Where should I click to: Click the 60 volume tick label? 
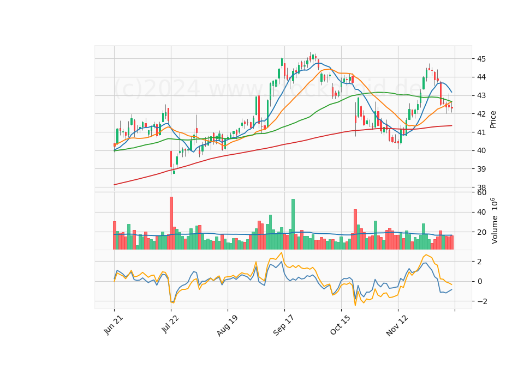pos(481,193)
